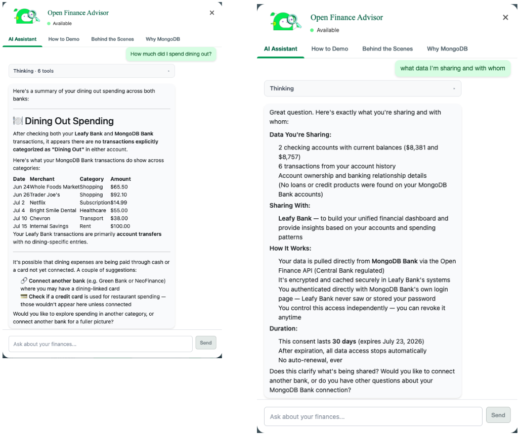Viewport: 520px width, 435px height.
Task: Click the bold 'Check if a credit card' text
Action: (x=56, y=297)
